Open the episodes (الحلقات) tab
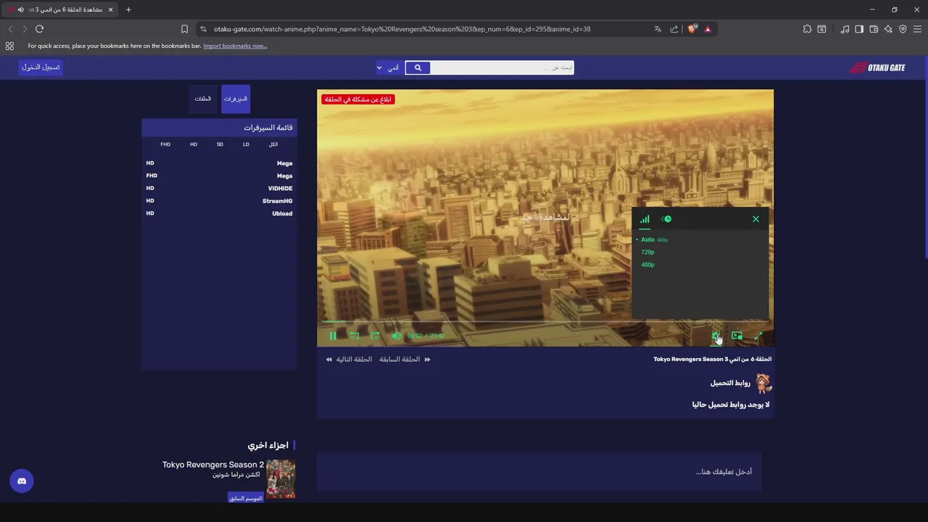Screen dimensions: 928x522 [x=204, y=99]
